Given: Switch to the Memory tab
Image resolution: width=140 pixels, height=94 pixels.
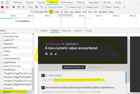Looking at the screenshot, I should point(81,2).
